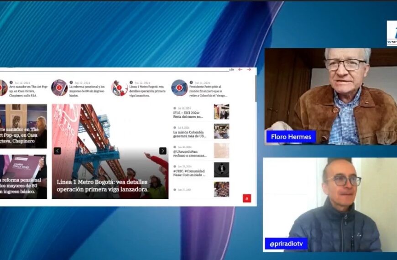
Task: Click thumbnail beside Jun 21, 2024 article
Action: 221,189
